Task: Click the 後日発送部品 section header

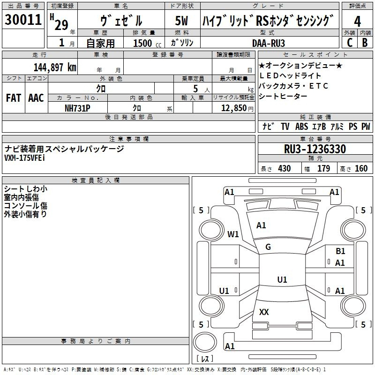Action: pos(128,117)
